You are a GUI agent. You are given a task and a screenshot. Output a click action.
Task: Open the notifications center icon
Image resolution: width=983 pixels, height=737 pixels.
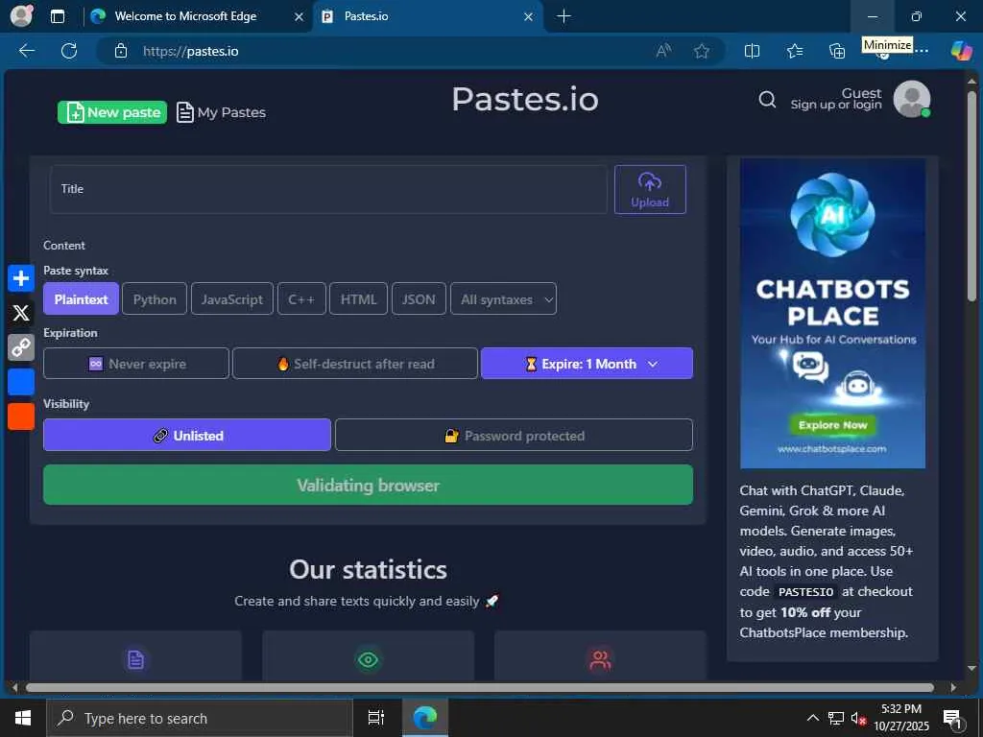tap(952, 718)
